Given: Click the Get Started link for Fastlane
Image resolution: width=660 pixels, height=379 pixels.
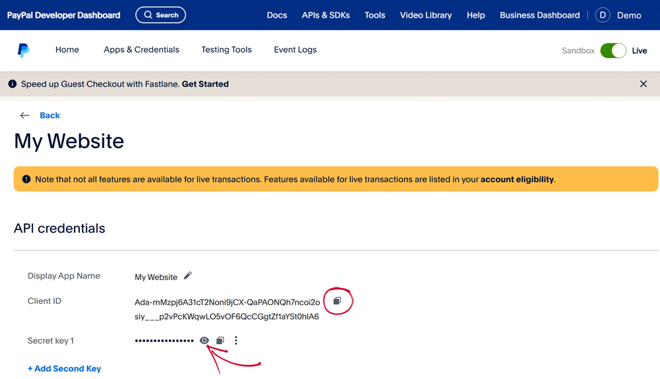Looking at the screenshot, I should (x=205, y=84).
